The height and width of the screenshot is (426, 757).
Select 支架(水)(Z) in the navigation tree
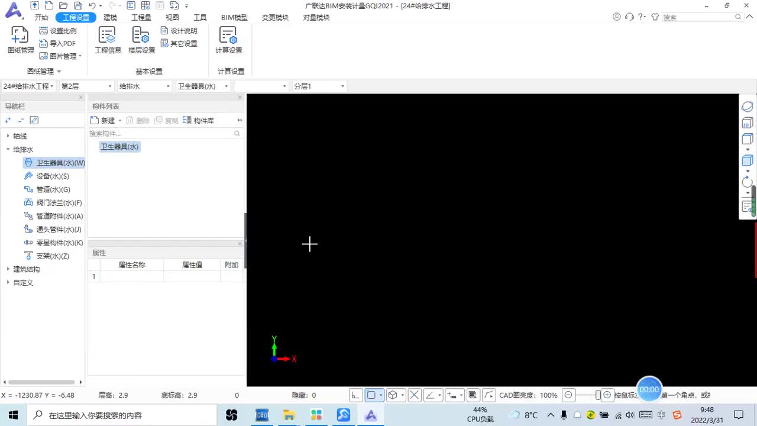coord(47,256)
